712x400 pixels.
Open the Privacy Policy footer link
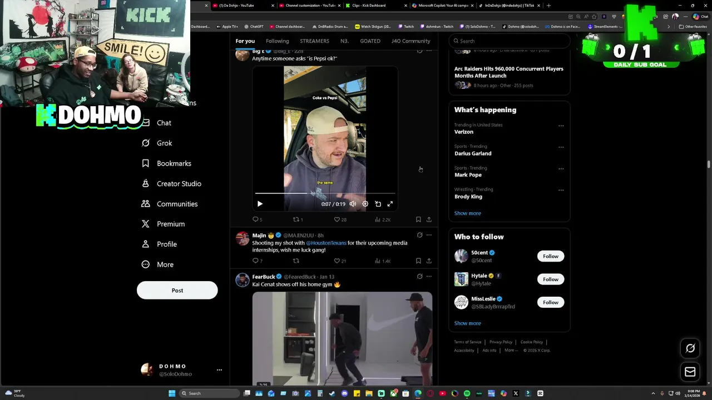pyautogui.click(x=501, y=342)
